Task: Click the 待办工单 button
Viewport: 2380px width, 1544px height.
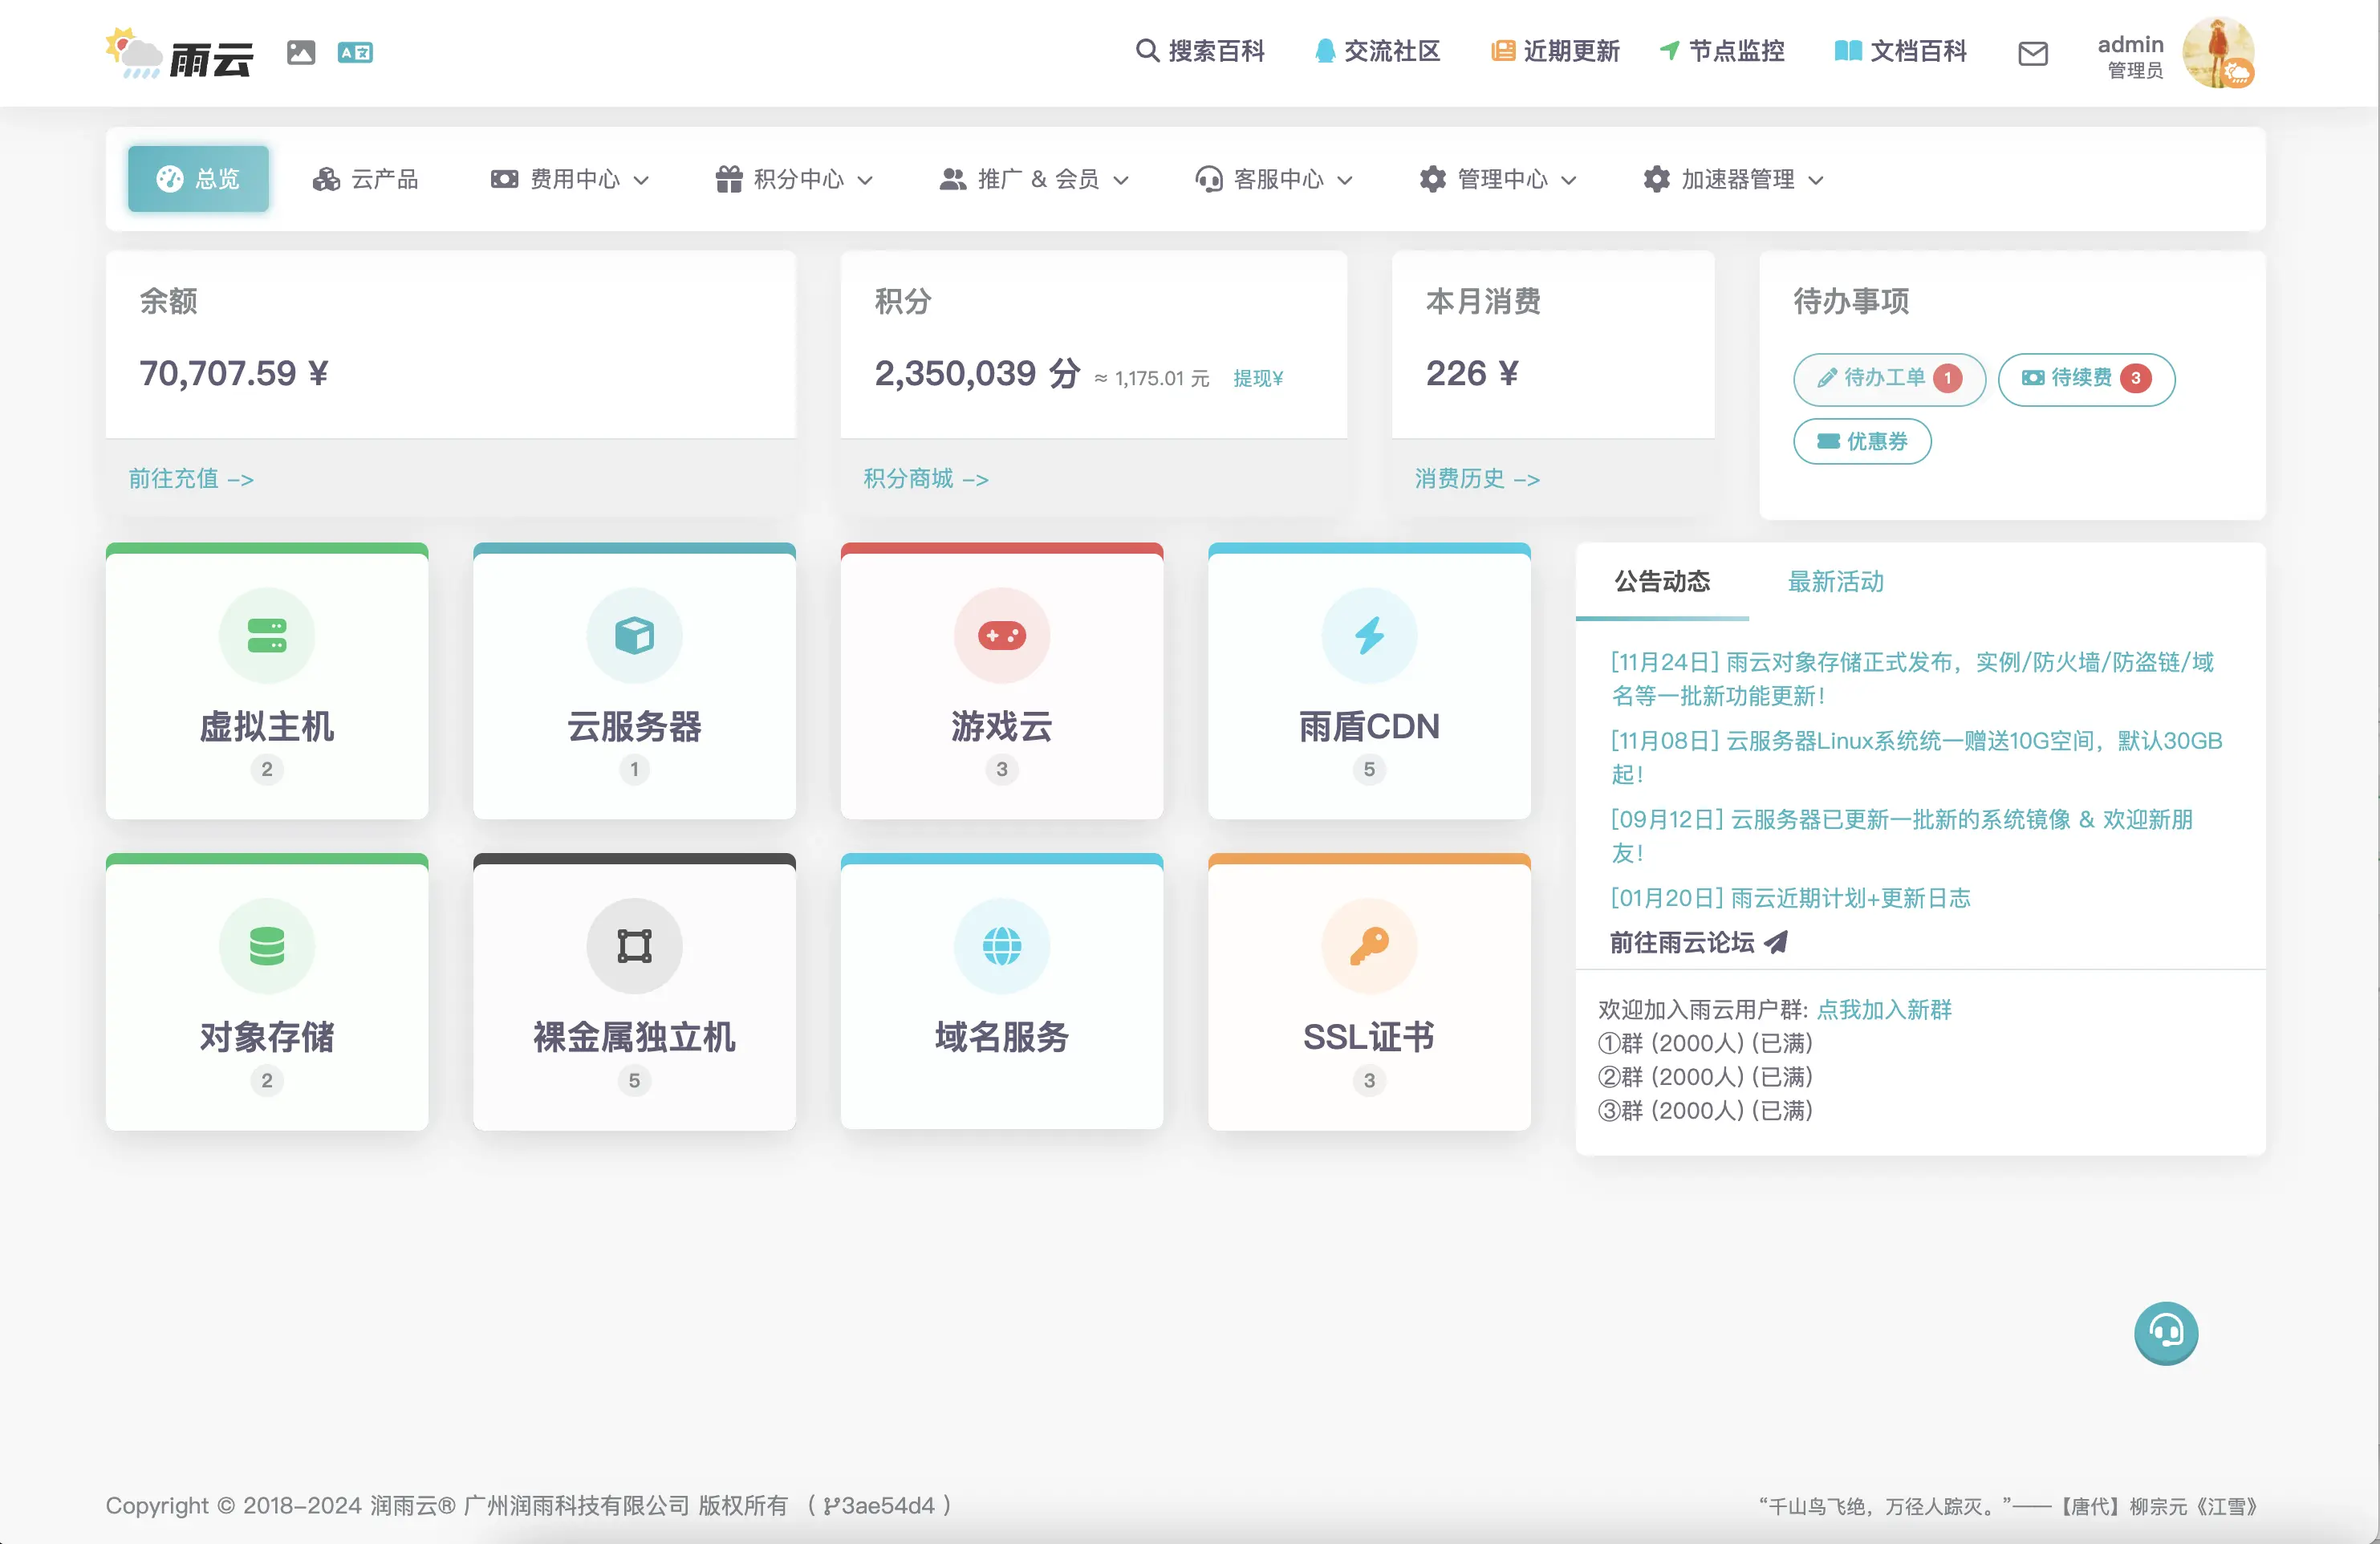Action: click(1888, 378)
